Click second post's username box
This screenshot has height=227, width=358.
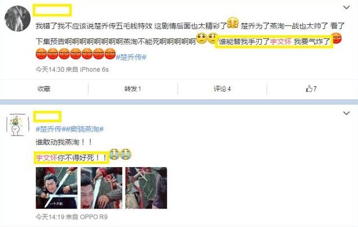click(x=47, y=116)
